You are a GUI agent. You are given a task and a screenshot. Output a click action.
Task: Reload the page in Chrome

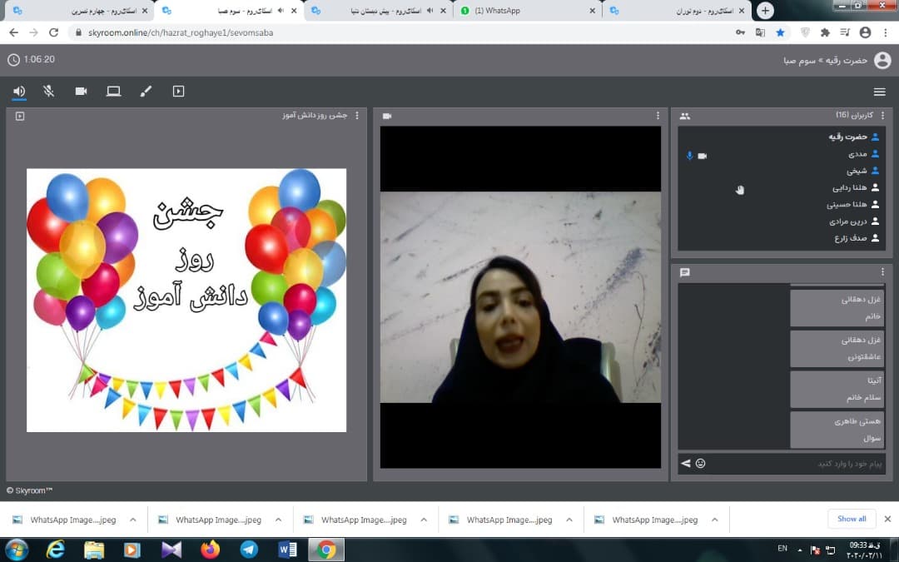tap(54, 32)
